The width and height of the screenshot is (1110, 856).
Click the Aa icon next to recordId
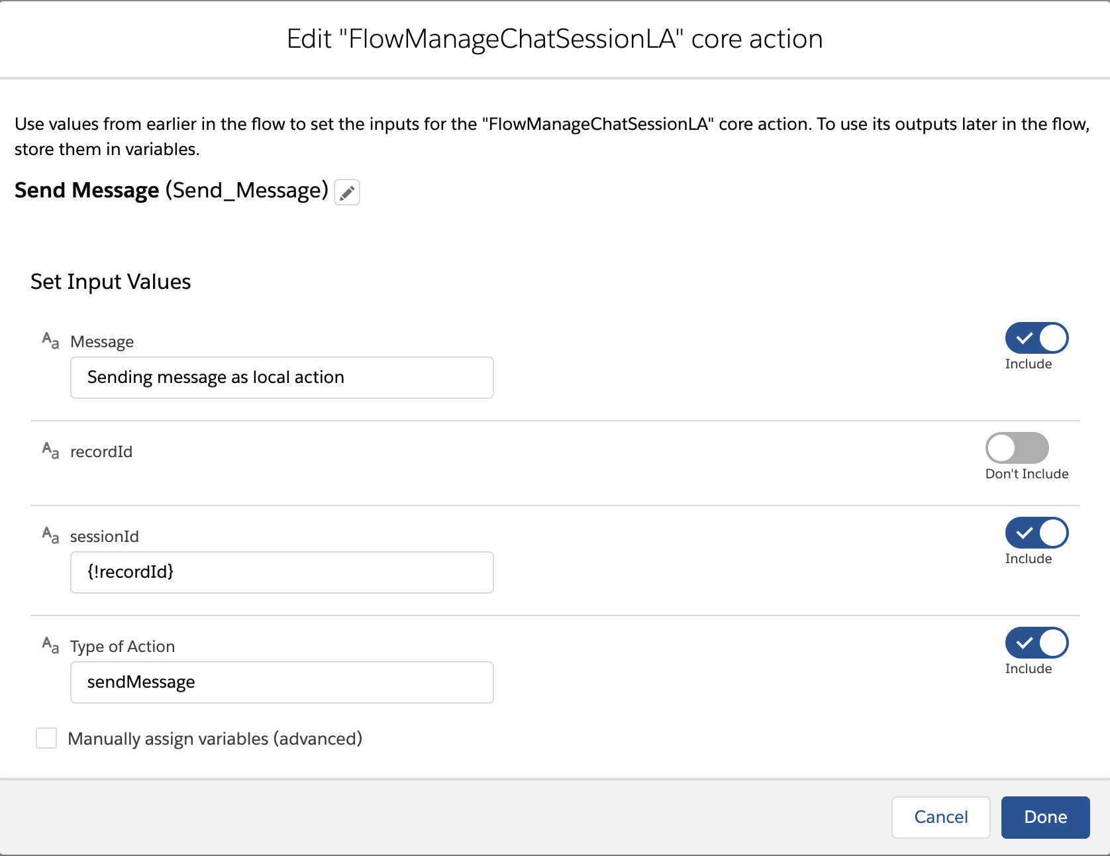[50, 451]
